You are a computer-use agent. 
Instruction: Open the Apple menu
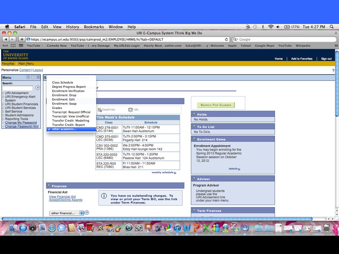pyautogui.click(x=7, y=26)
